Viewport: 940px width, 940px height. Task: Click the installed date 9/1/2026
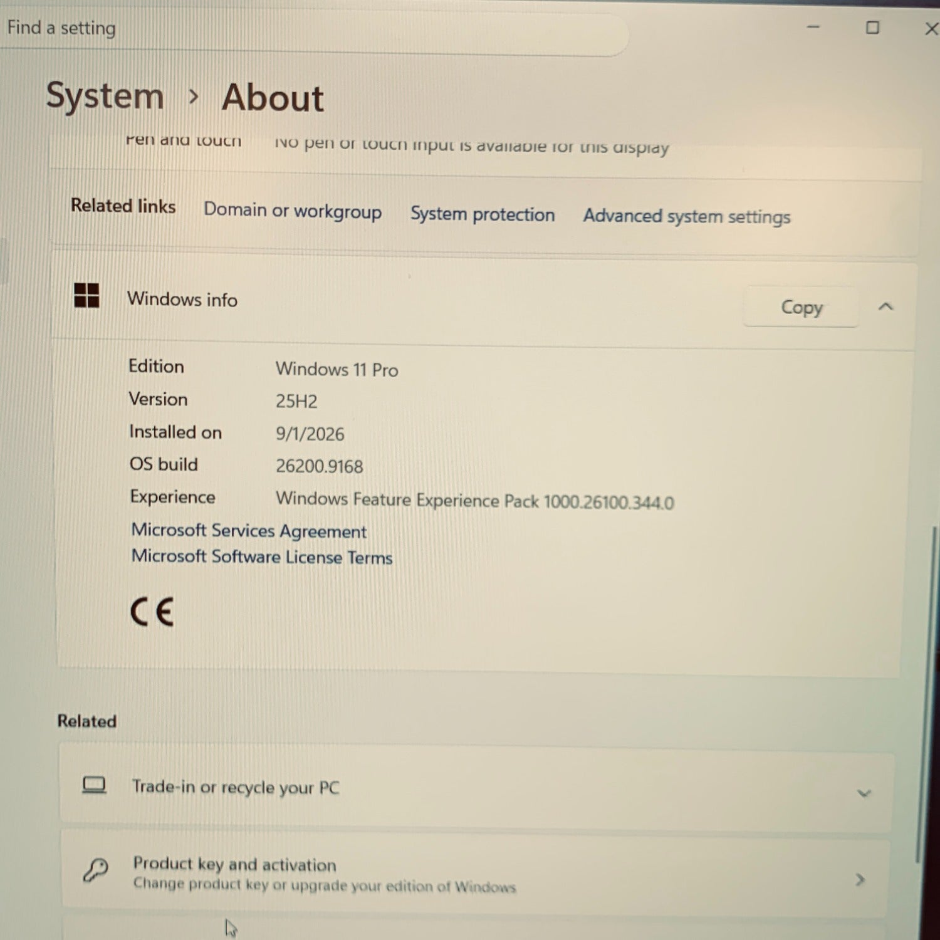310,434
